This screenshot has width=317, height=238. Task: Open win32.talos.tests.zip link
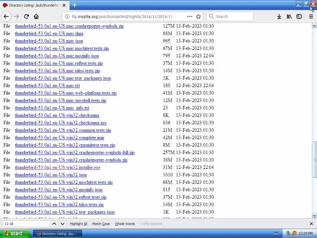[59, 205]
